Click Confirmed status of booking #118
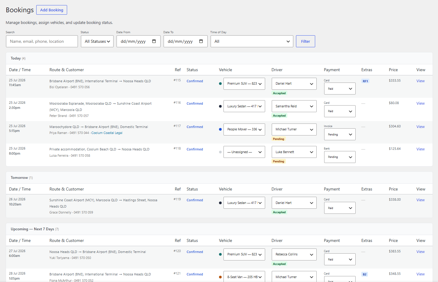438x282 pixels. 195,149
